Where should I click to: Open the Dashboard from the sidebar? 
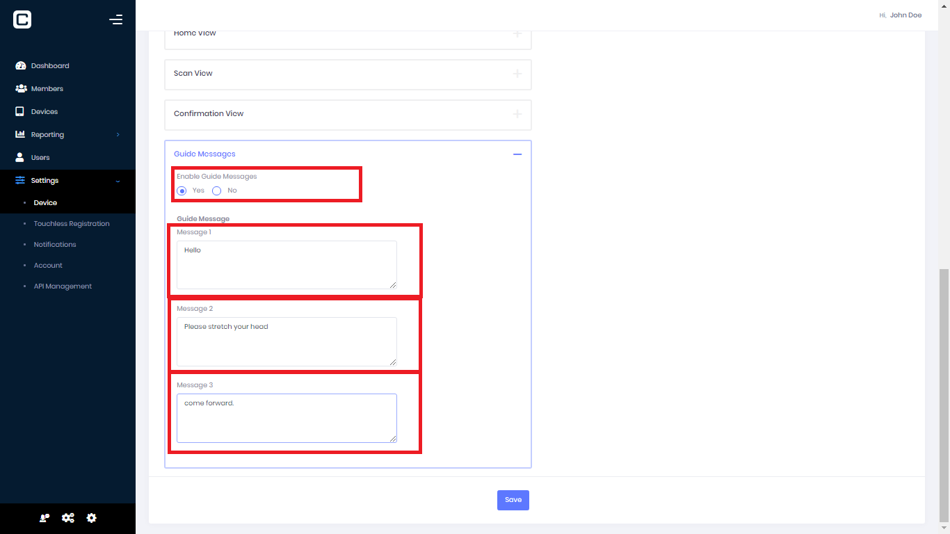click(21, 65)
